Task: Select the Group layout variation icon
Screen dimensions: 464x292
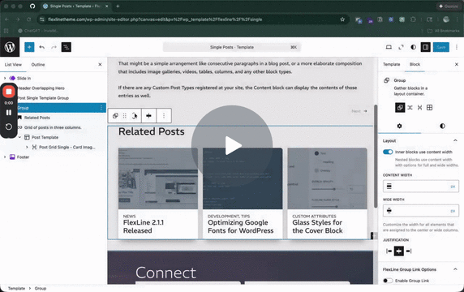Action: [x=400, y=107]
